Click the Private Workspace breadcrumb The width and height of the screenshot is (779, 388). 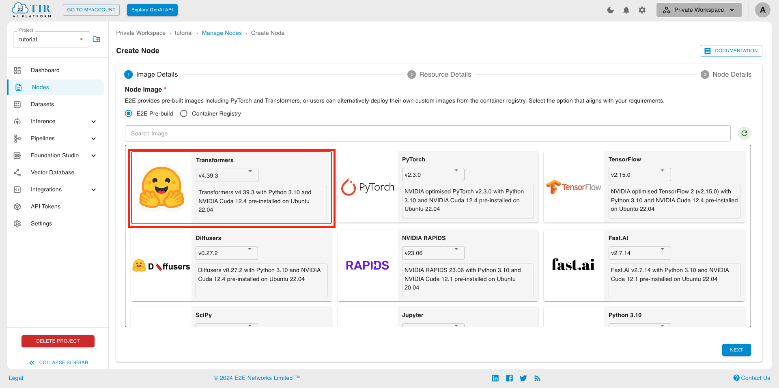tap(141, 33)
